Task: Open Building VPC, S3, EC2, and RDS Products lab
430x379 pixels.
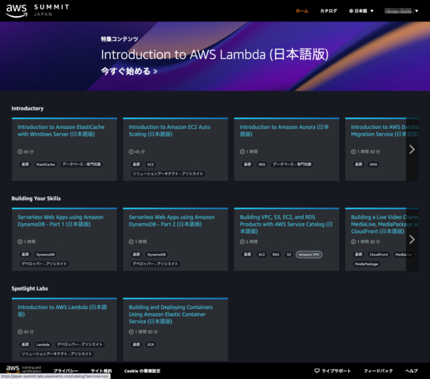Action: click(286, 224)
